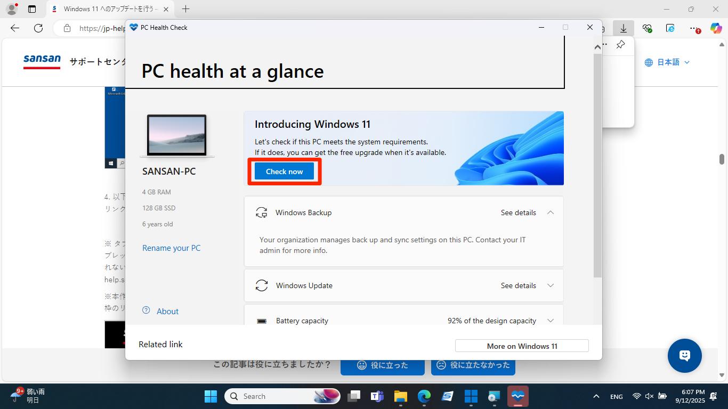The height and width of the screenshot is (409, 728).
Task: Click the site lock icon in address bar
Action: click(x=67, y=28)
